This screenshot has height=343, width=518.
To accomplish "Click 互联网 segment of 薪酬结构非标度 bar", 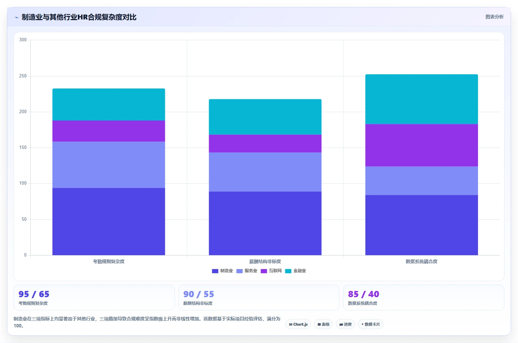I will click(265, 143).
